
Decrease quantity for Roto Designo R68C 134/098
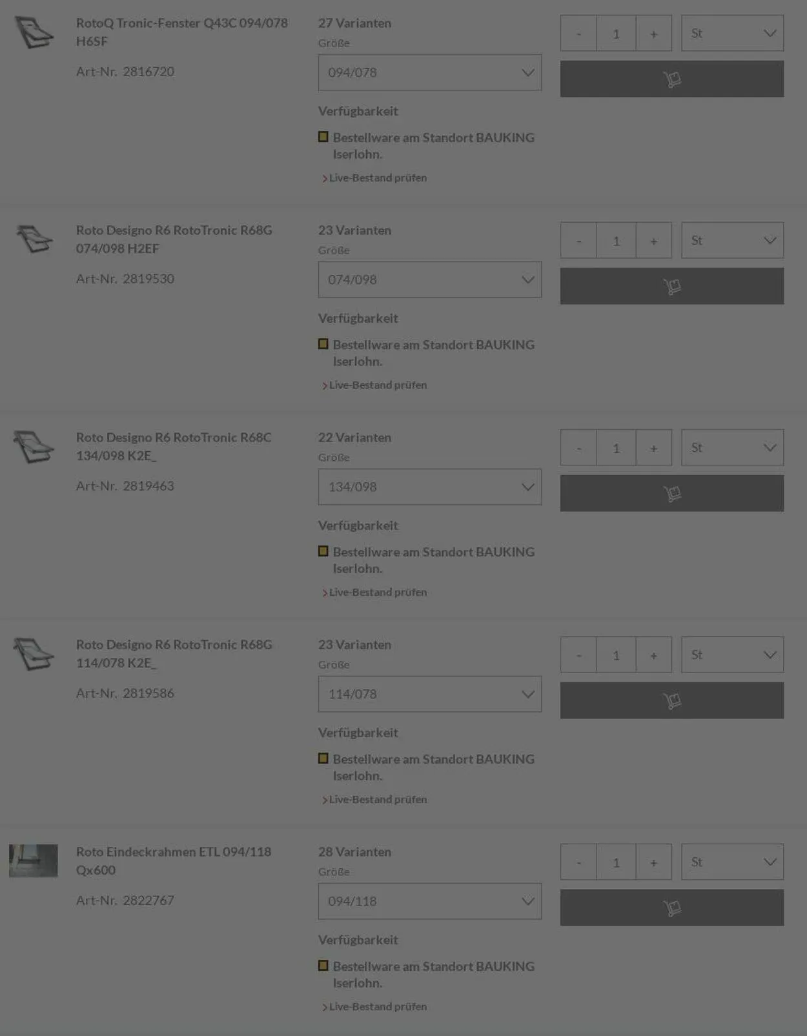(x=578, y=448)
